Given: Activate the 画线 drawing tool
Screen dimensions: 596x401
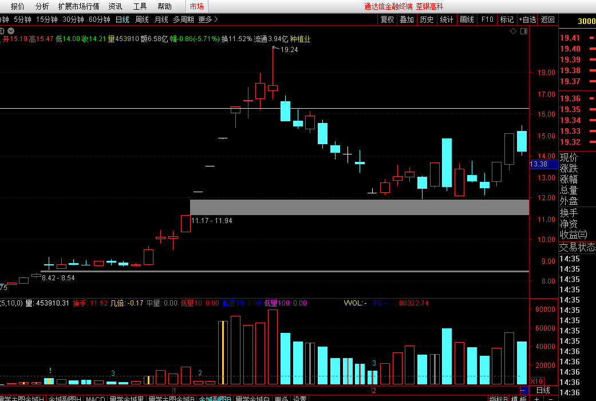Looking at the screenshot, I should click(x=467, y=19).
